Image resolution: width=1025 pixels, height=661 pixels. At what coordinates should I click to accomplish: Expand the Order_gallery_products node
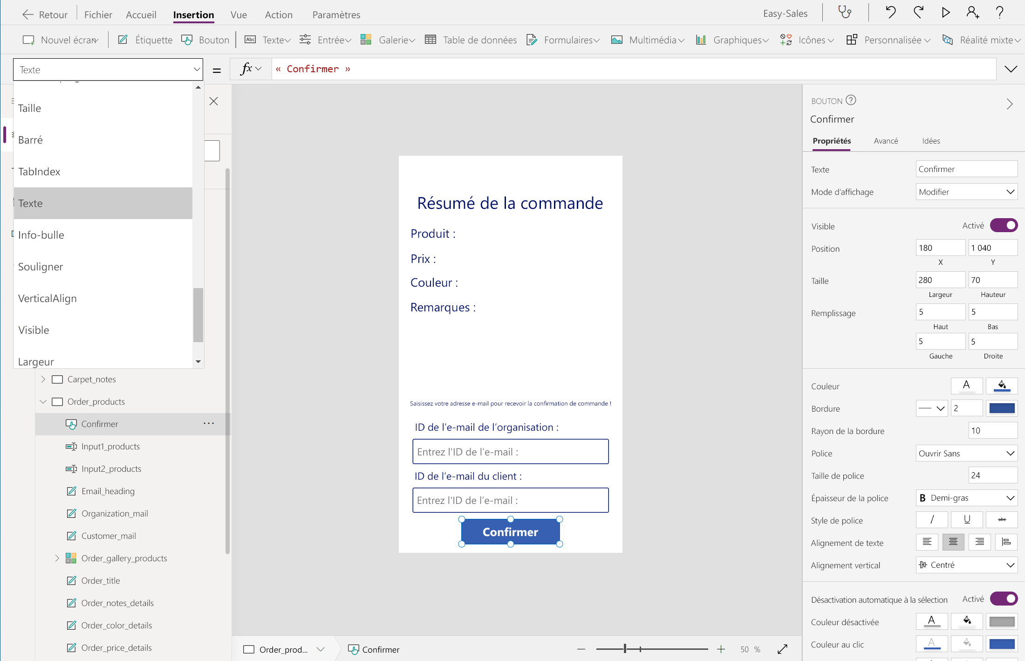(x=57, y=558)
